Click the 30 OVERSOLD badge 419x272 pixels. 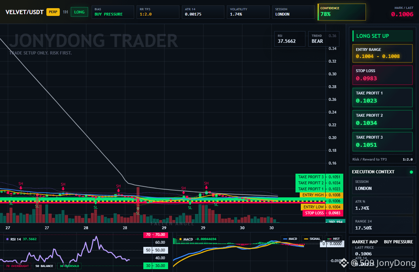pos(69,266)
